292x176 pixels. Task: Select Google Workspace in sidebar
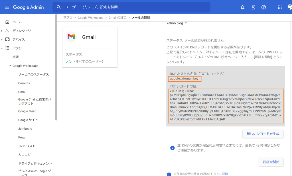tap(25, 66)
